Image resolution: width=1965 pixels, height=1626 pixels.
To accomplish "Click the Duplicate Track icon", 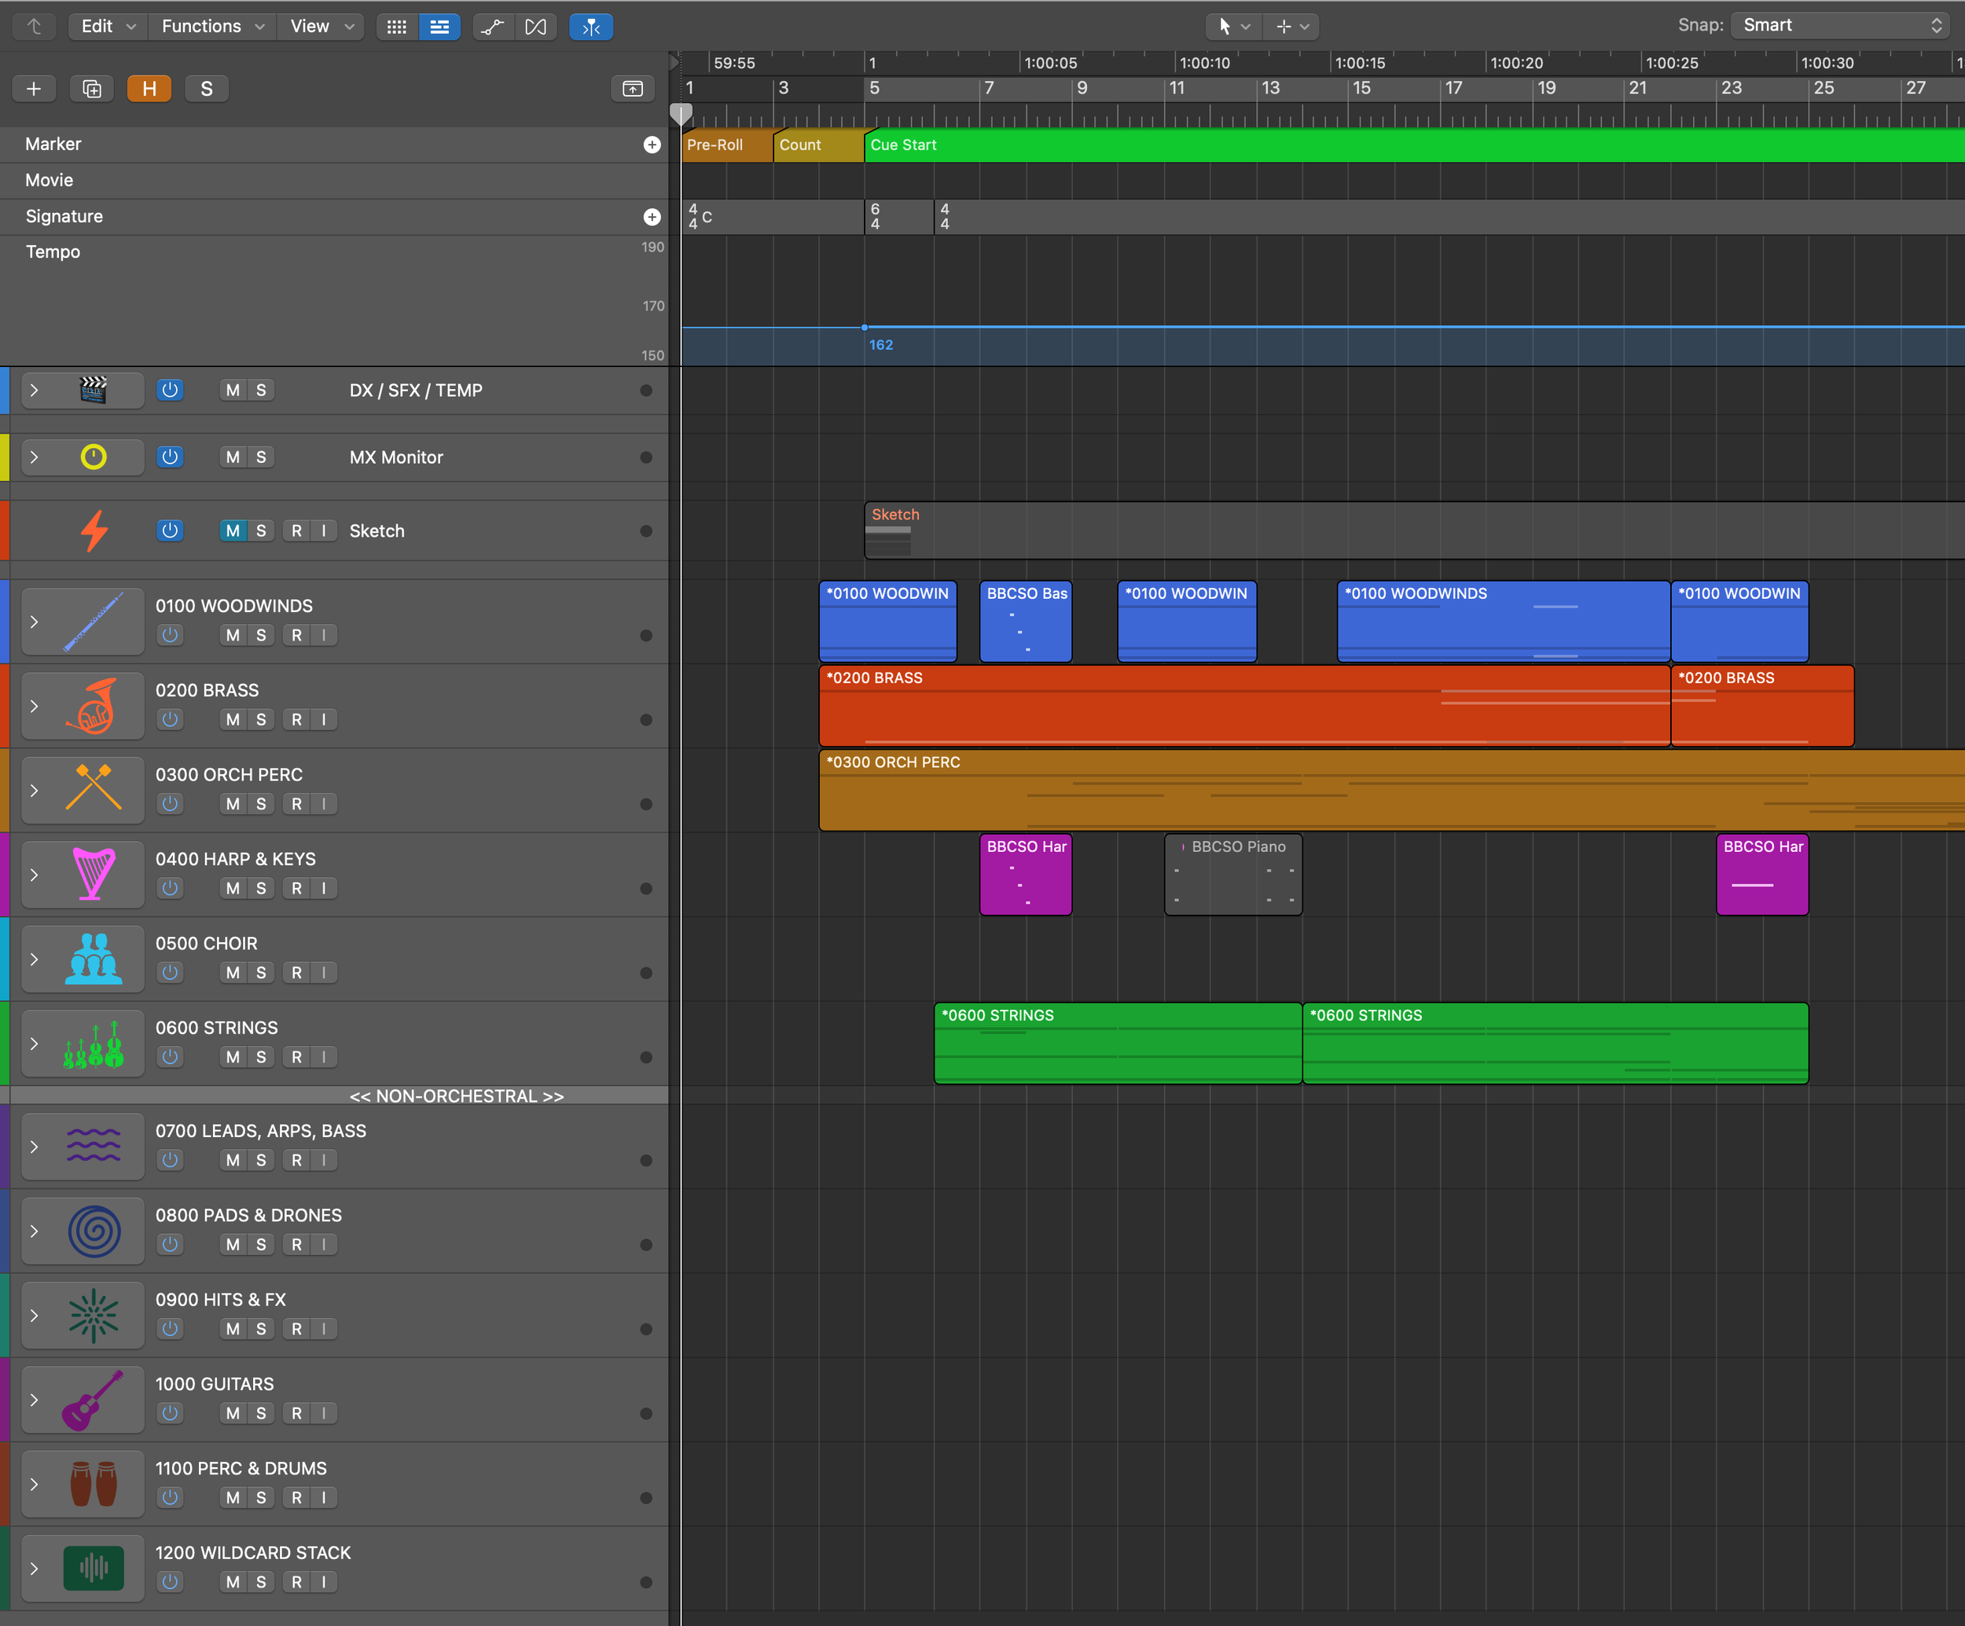I will click(92, 89).
